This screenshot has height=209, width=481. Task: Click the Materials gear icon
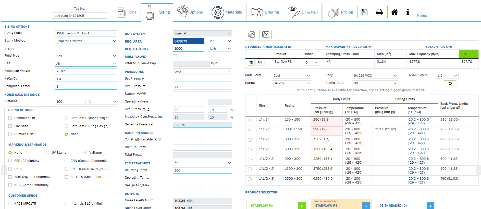[218, 12]
